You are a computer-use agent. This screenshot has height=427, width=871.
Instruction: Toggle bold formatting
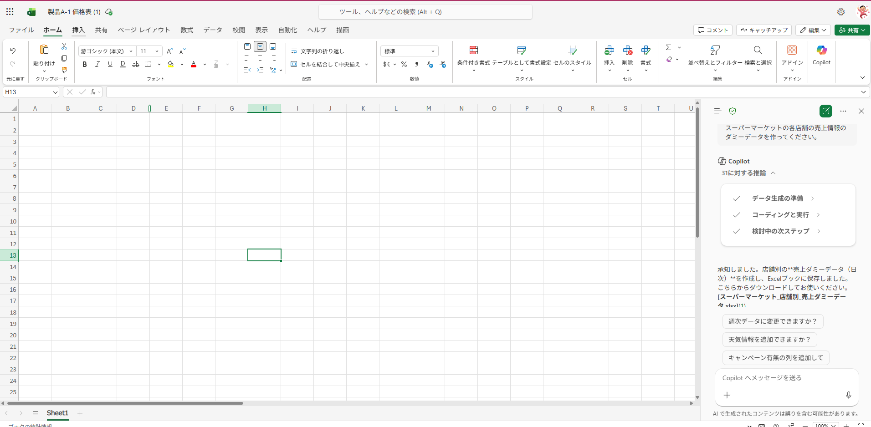84,65
